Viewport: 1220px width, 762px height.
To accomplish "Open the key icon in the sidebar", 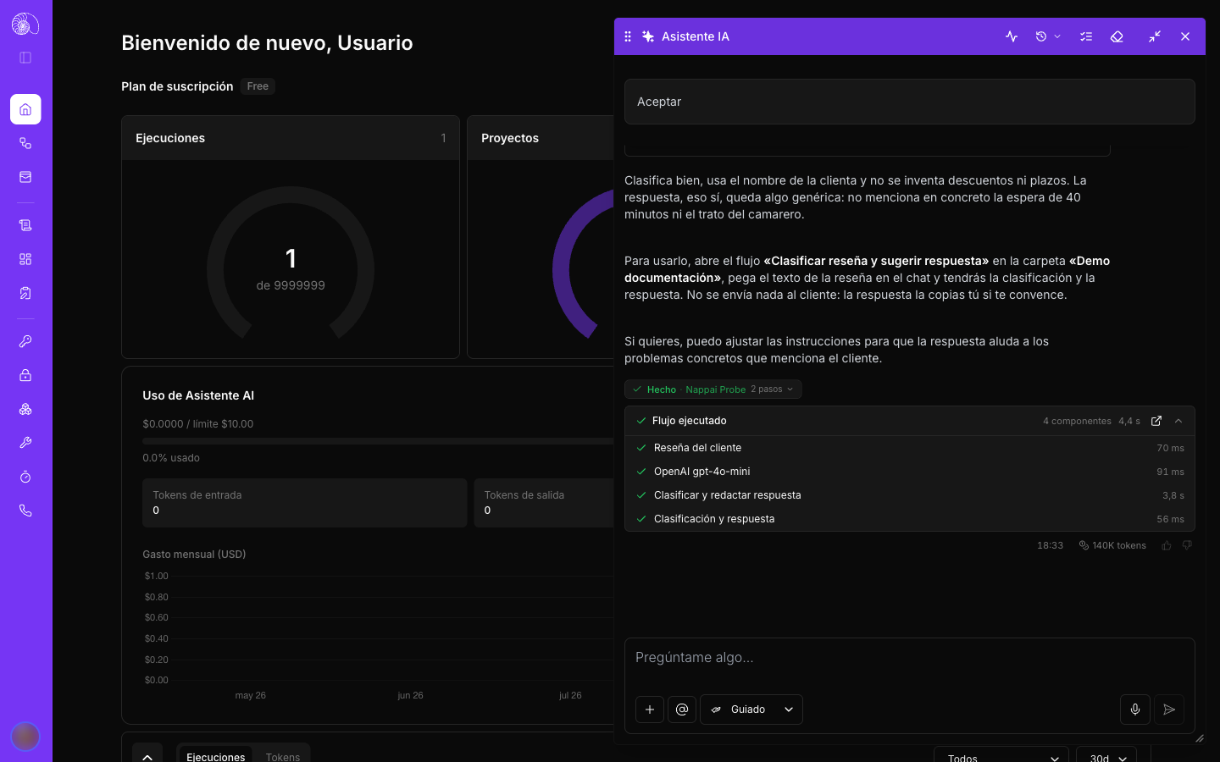I will (25, 341).
